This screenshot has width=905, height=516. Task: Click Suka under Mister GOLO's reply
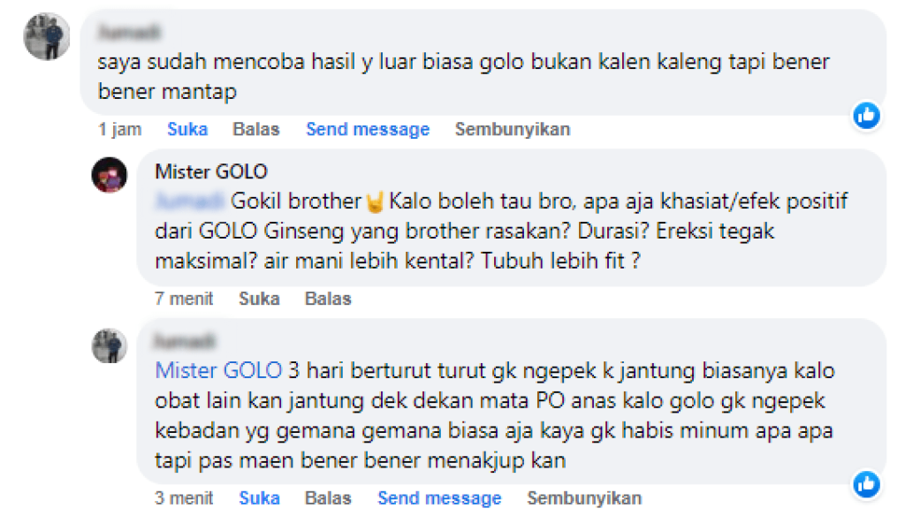coord(259,299)
